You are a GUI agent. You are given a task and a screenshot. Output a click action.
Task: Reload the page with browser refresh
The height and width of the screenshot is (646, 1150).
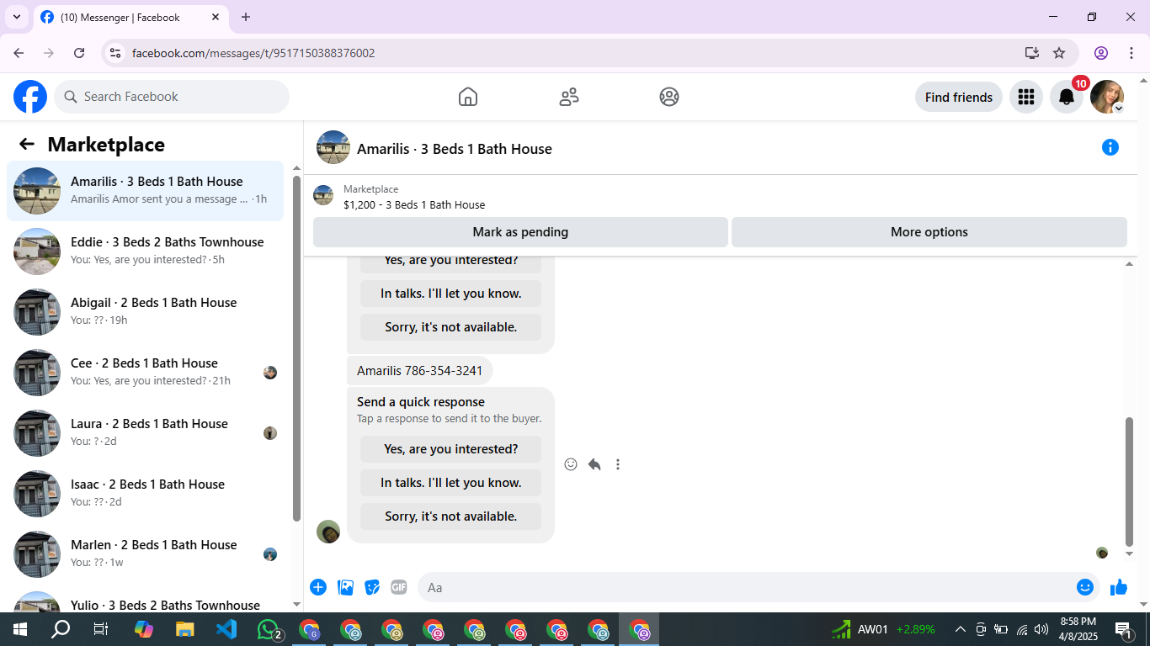79,53
